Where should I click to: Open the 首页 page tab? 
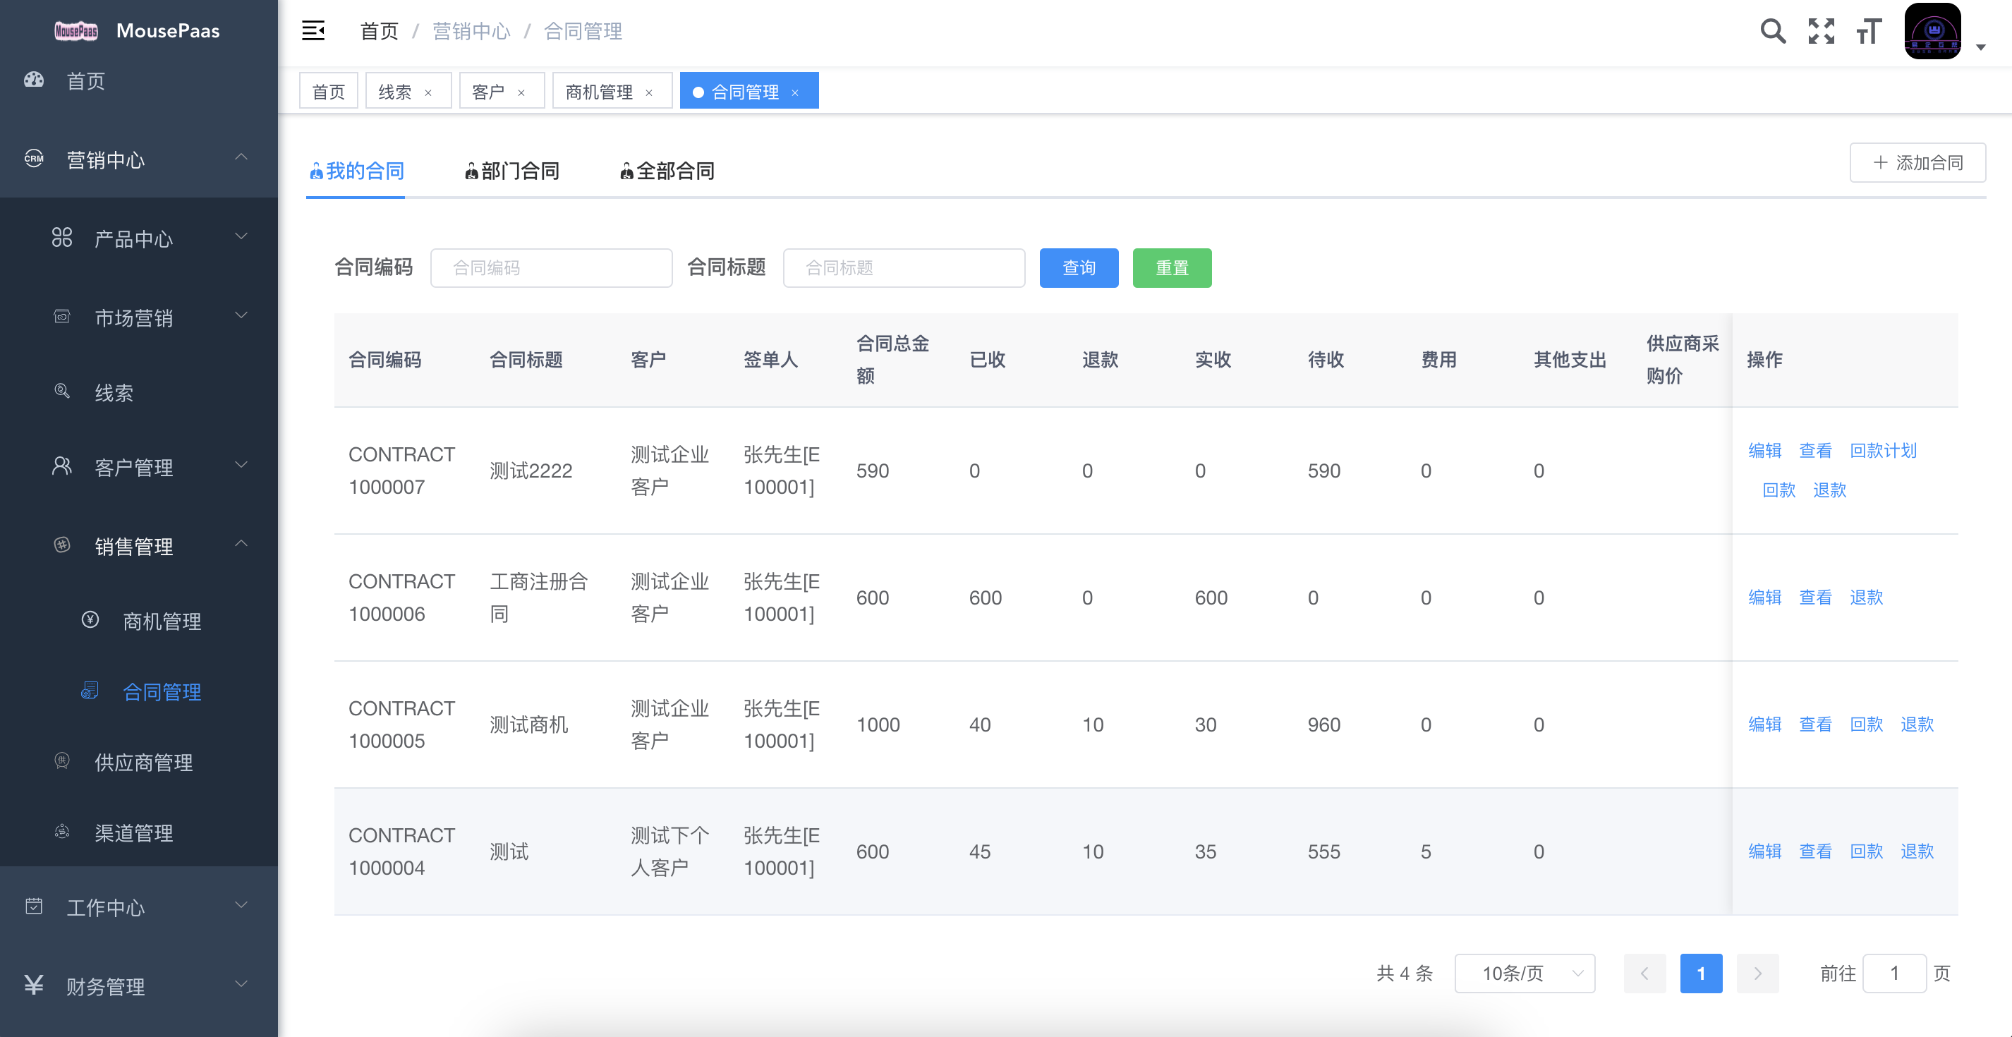pos(328,92)
